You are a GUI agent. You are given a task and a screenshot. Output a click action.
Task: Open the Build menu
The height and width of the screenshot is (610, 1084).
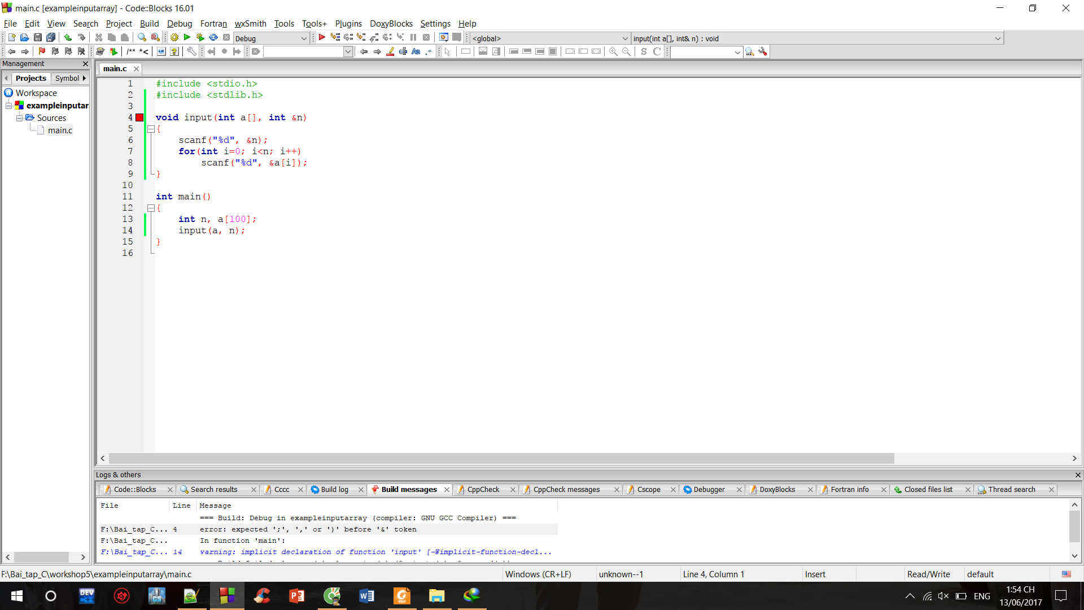[x=149, y=23]
